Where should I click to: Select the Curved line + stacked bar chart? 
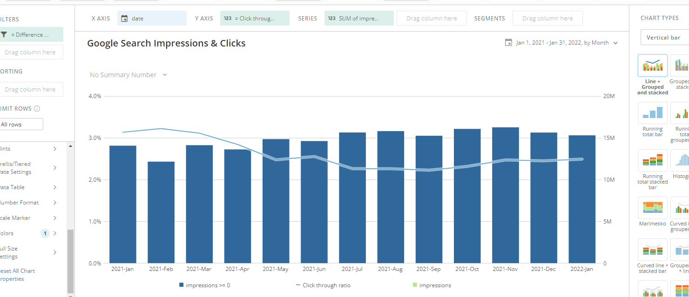click(652, 250)
